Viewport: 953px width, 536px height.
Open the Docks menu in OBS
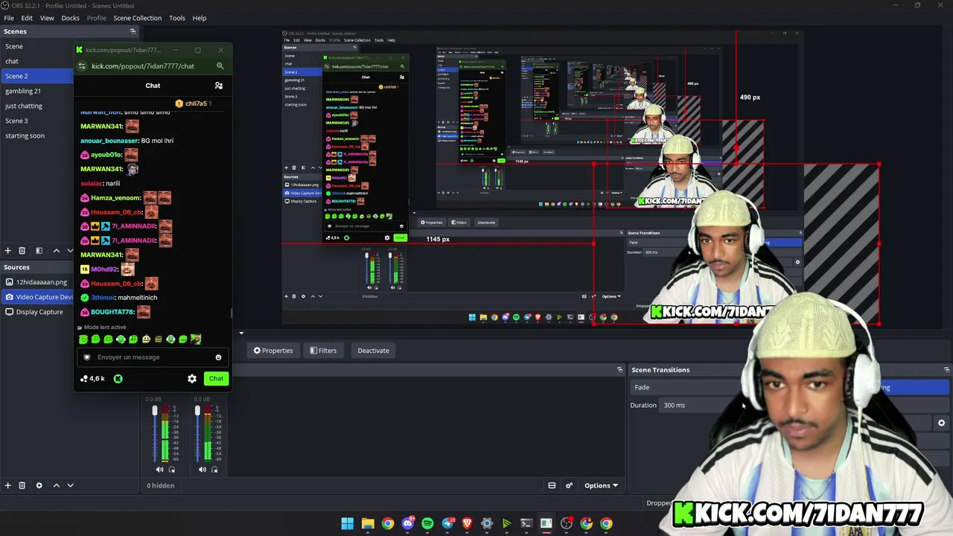[70, 18]
